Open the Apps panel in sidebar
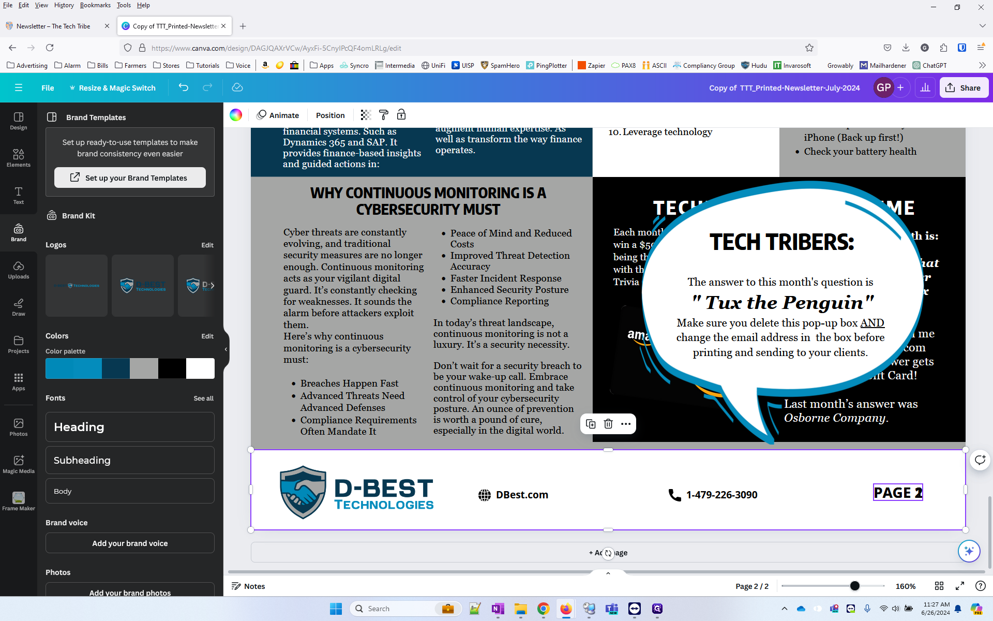 (19, 382)
